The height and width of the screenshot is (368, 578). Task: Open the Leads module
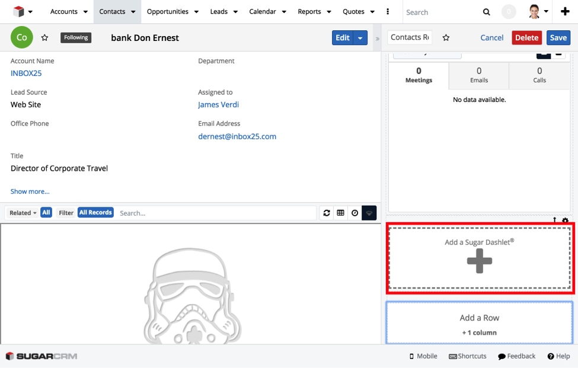(219, 12)
